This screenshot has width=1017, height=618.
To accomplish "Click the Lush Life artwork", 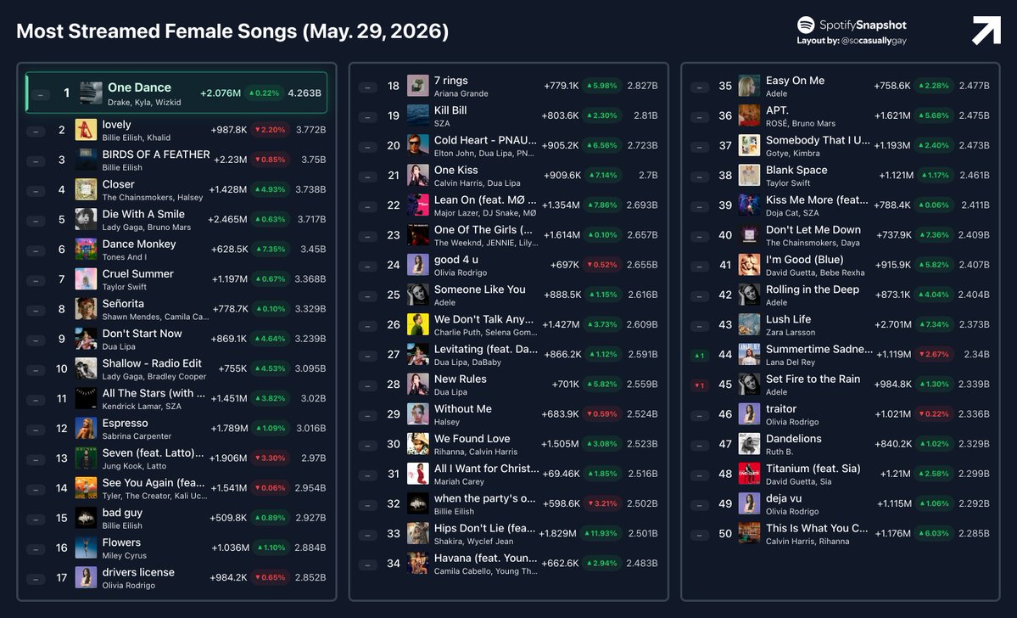I will coord(749,324).
